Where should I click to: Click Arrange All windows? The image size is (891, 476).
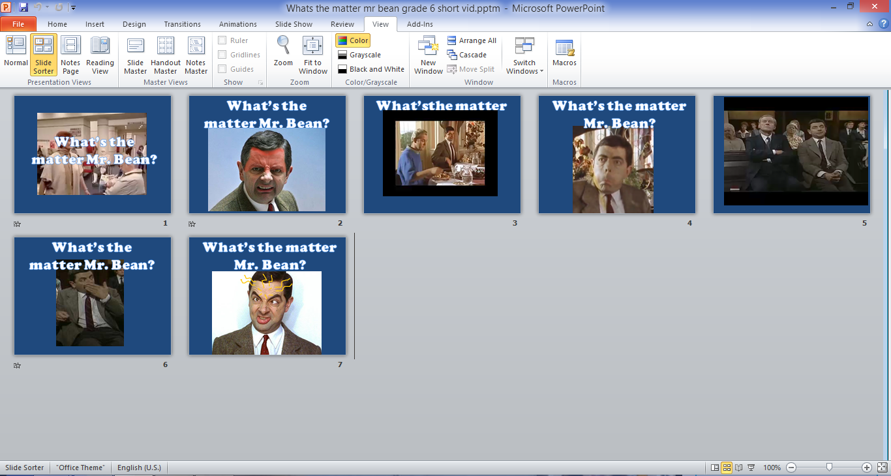tap(472, 40)
